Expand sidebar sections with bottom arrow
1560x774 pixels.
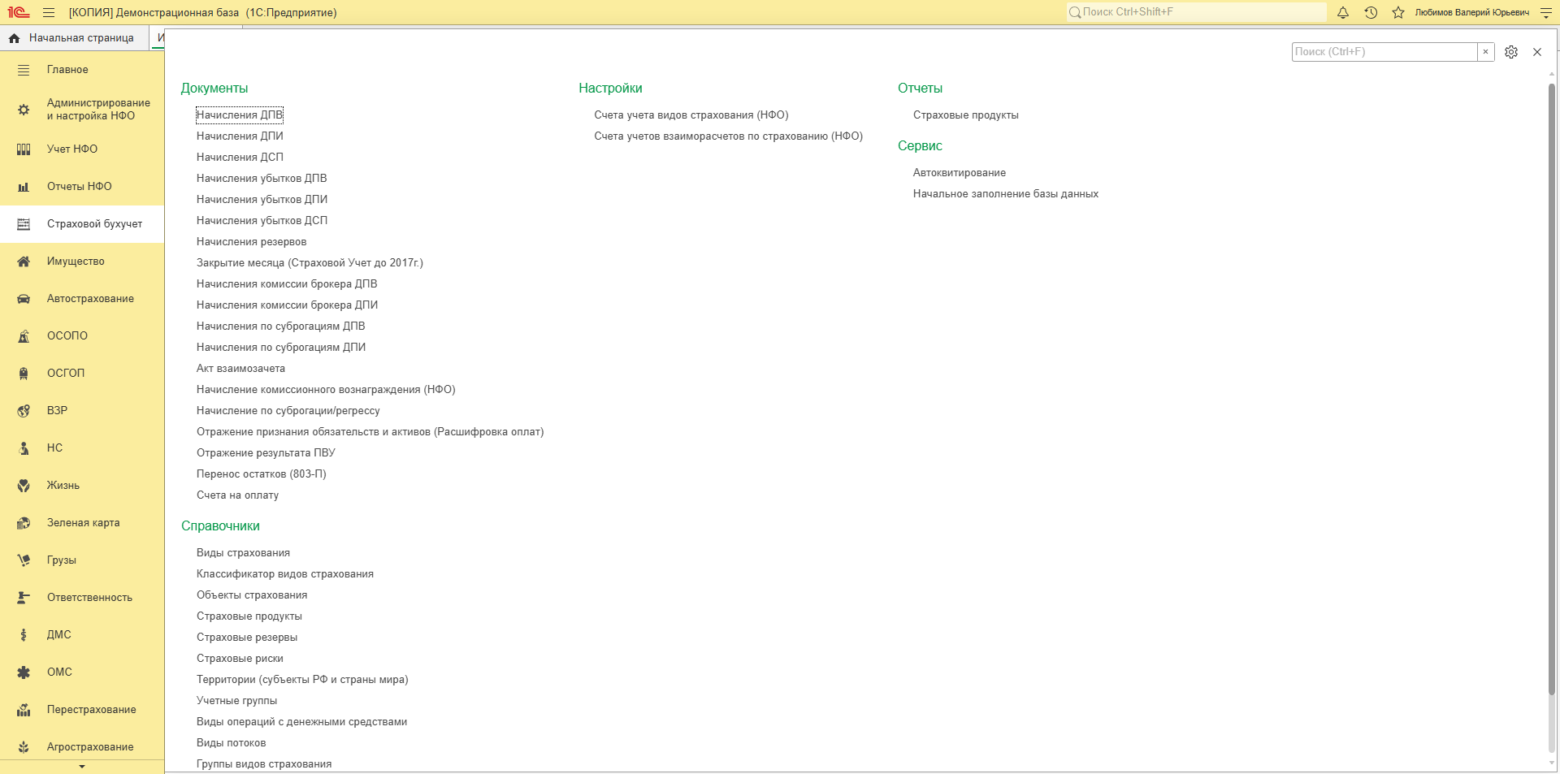(x=82, y=767)
